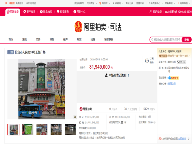Image resolution: width=192 pixels, height=144 pixels.
Task: Click the 38 人设置提醒 count
Action: click(x=130, y=109)
